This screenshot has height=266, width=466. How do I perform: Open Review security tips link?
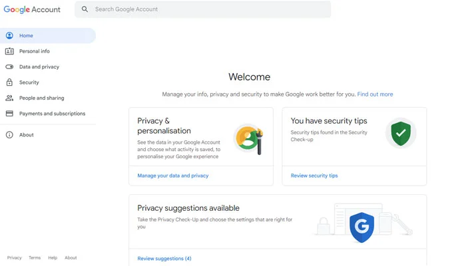pos(314,176)
